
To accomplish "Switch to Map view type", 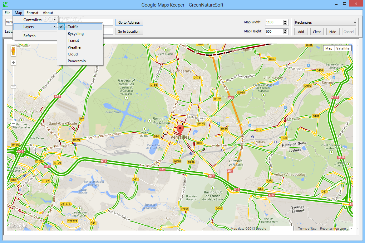I will tap(329, 48).
